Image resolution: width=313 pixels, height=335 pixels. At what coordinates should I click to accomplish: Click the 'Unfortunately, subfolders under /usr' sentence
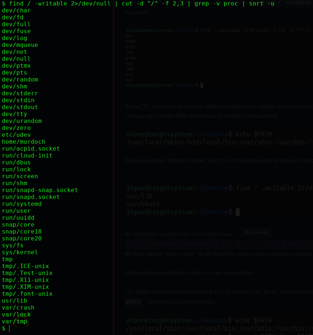click(189, 273)
